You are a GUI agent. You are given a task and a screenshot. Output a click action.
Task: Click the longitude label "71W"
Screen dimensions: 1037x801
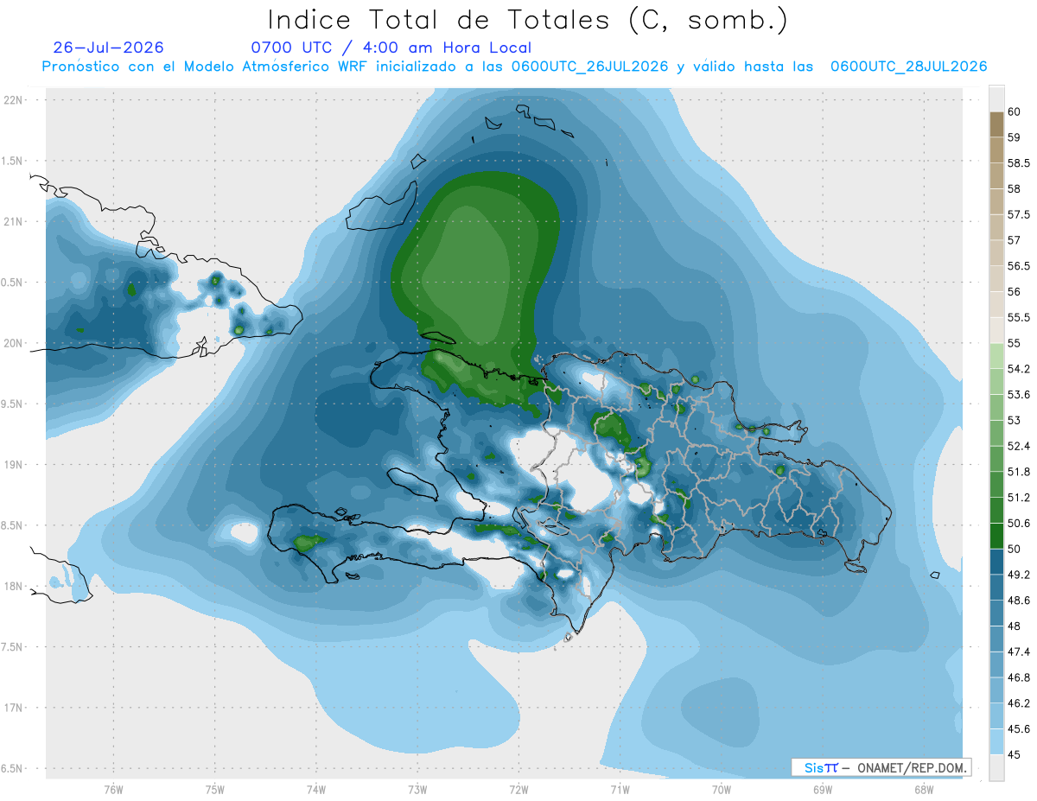click(x=620, y=790)
